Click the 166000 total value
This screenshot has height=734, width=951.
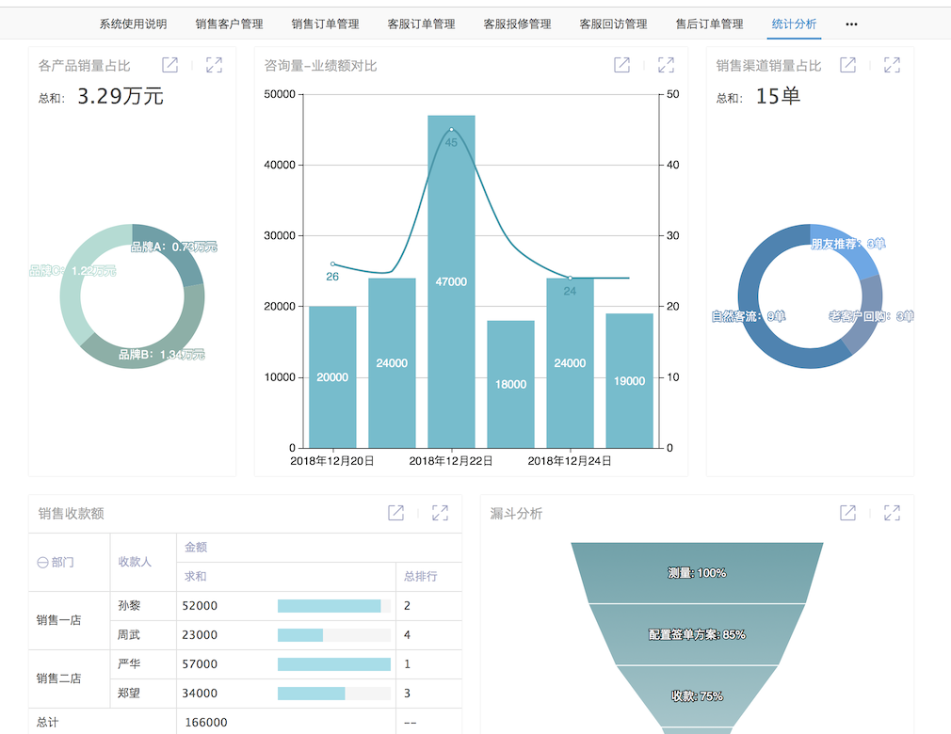[x=206, y=722]
